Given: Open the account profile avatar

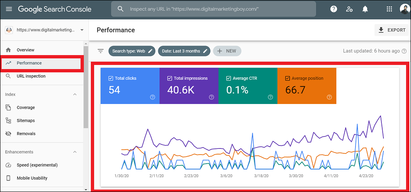Looking at the screenshot, I should pos(405,9).
